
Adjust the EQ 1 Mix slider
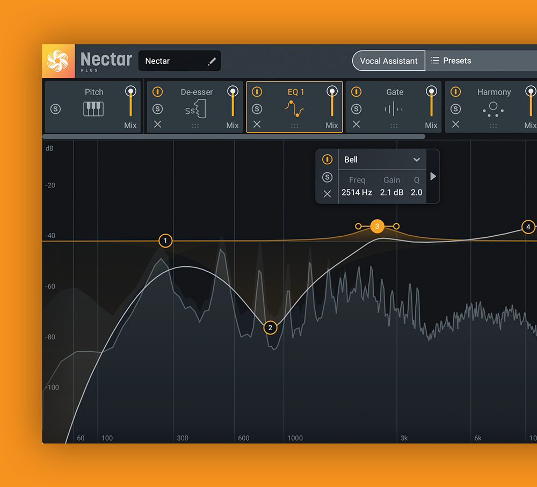coord(332,102)
